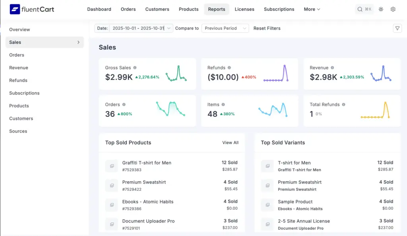Open the search with the magnifier icon

pyautogui.click(x=360, y=9)
